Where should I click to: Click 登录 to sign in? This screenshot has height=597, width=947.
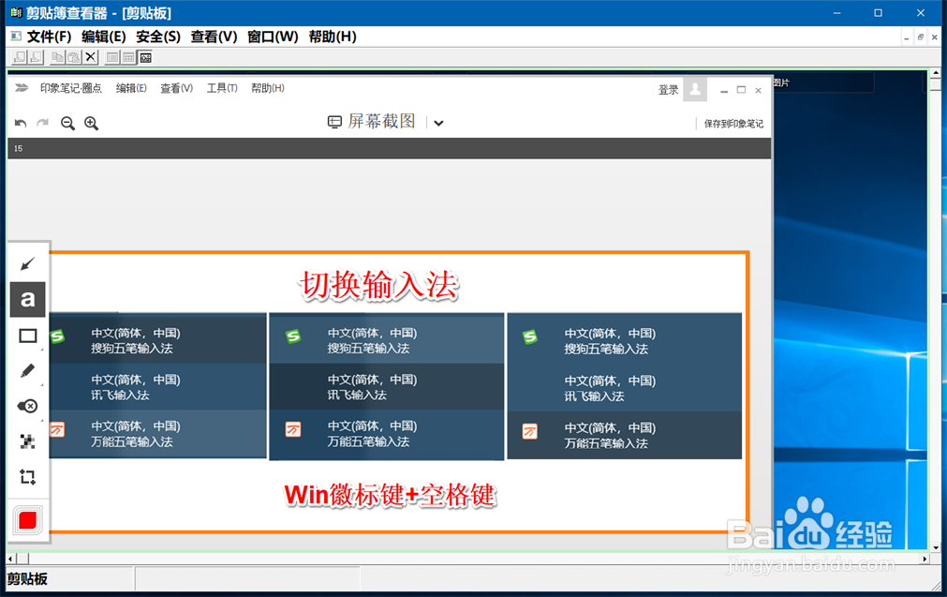click(x=668, y=90)
